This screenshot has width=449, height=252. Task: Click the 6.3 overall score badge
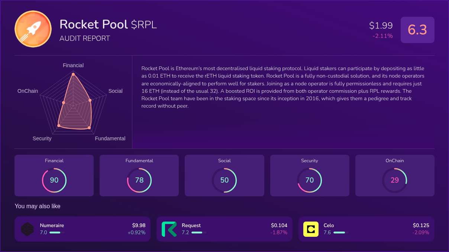(417, 30)
